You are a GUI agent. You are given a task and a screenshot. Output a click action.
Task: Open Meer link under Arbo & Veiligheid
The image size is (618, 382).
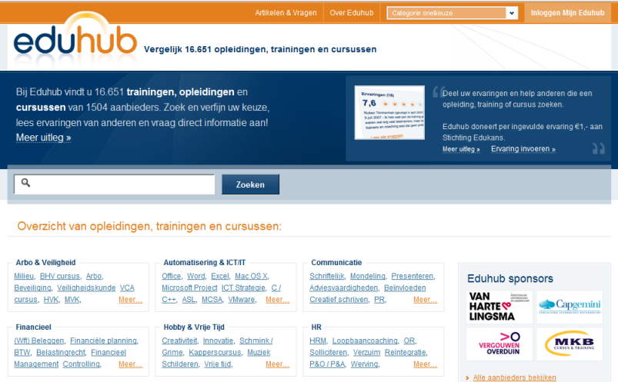[131, 300]
